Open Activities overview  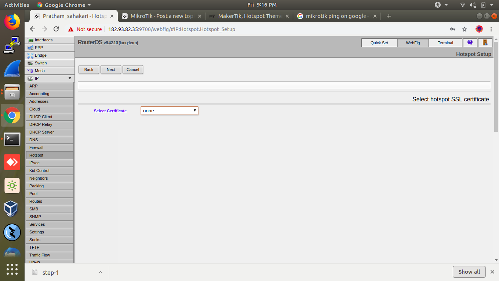[17, 5]
